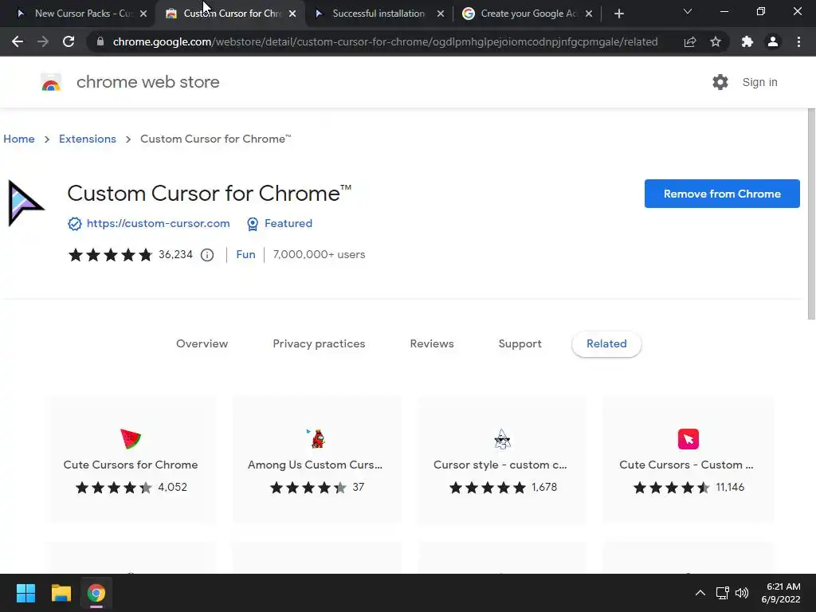Show hidden tray icons chevron
Screen dimensions: 816x612
700,593
